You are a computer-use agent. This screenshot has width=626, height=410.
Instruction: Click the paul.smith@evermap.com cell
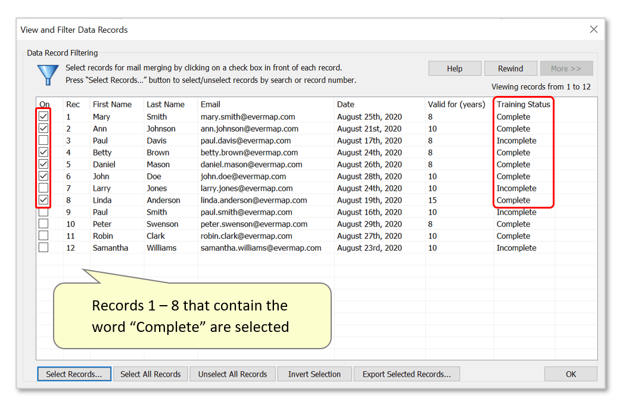[x=247, y=212]
